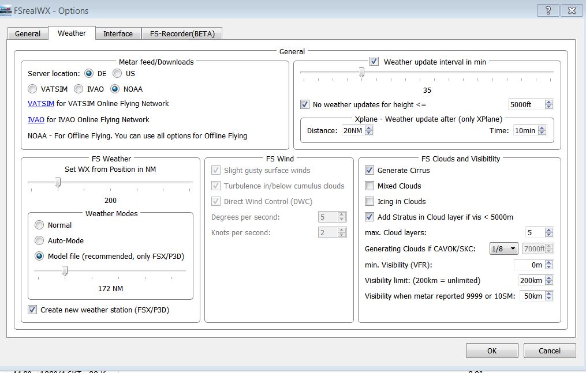Viewport: 586px width, 373px height.
Task: Choose IVAO metar feed radio button
Action: (79, 89)
